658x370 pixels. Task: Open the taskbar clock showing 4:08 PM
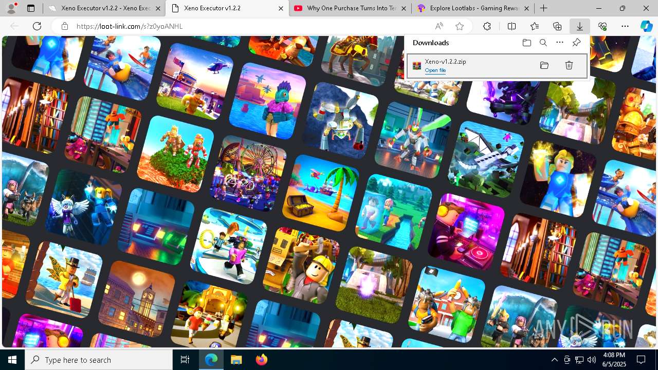[614, 360]
